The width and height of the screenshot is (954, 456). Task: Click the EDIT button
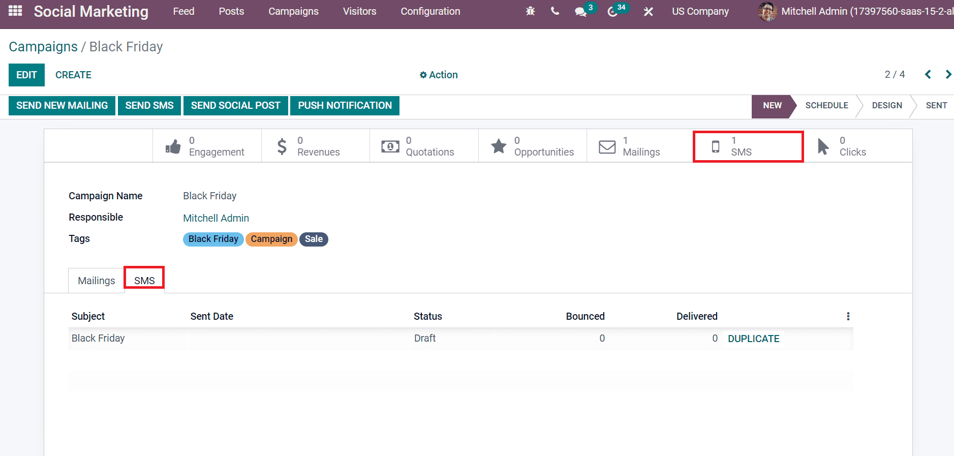(26, 75)
